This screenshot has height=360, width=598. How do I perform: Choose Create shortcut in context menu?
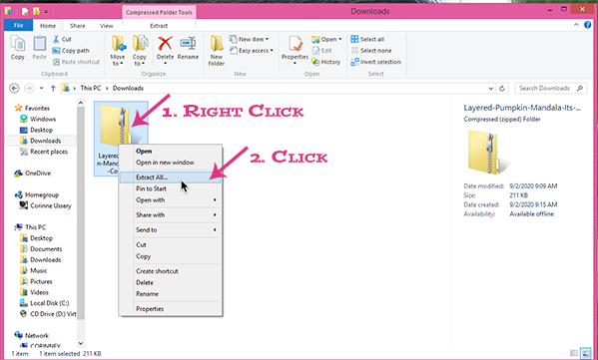coord(170,271)
